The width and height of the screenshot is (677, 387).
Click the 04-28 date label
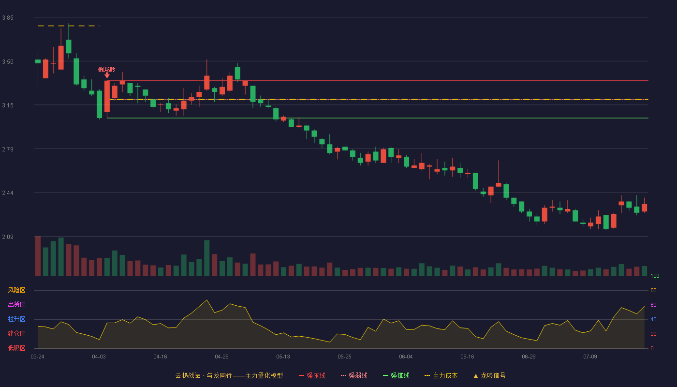[221, 357]
